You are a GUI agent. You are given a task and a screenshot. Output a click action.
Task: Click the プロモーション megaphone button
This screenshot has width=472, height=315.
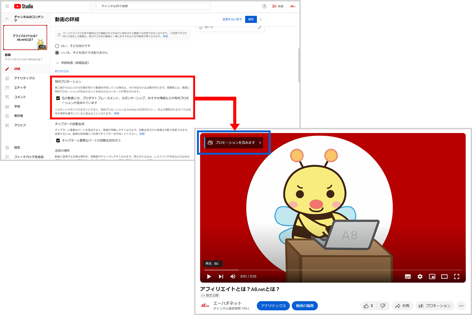(x=435, y=306)
